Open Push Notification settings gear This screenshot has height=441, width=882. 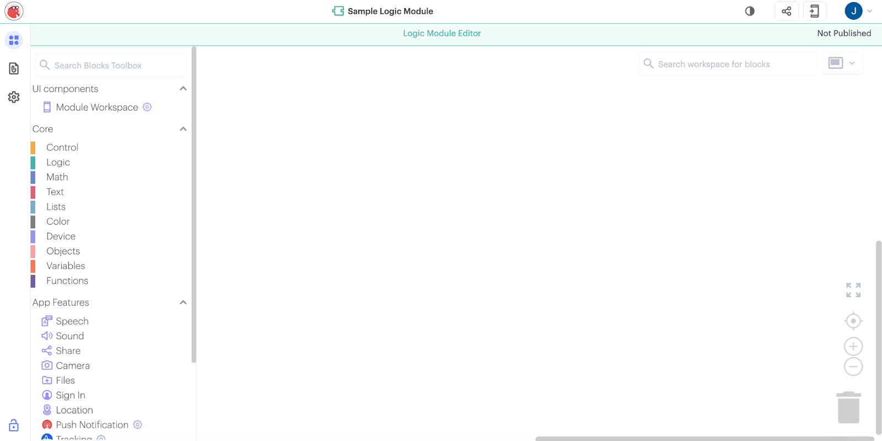click(138, 424)
